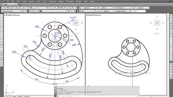Open the Modify menu
Viewport: 173px width, 97px height.
click(x=61, y=1)
